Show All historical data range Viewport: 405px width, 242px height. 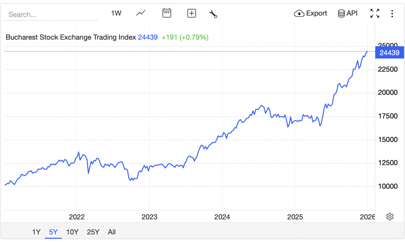pos(112,232)
